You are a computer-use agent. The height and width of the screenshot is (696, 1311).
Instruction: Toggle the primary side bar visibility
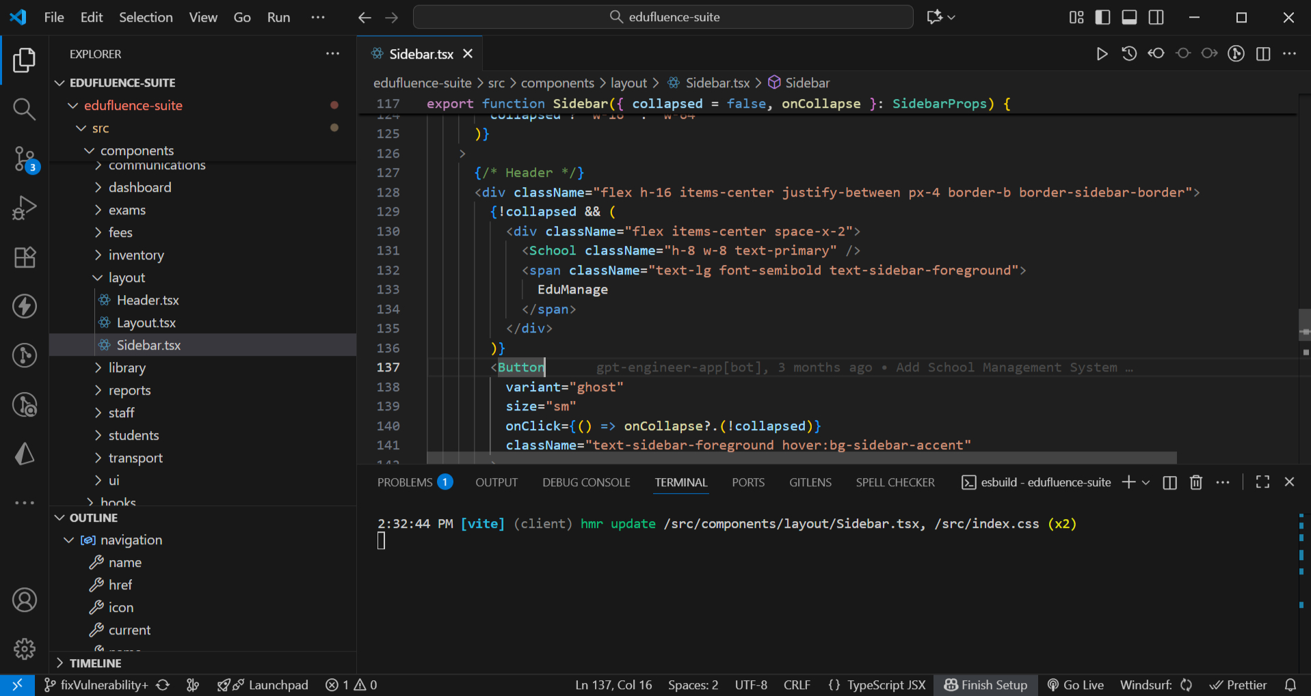point(1102,17)
